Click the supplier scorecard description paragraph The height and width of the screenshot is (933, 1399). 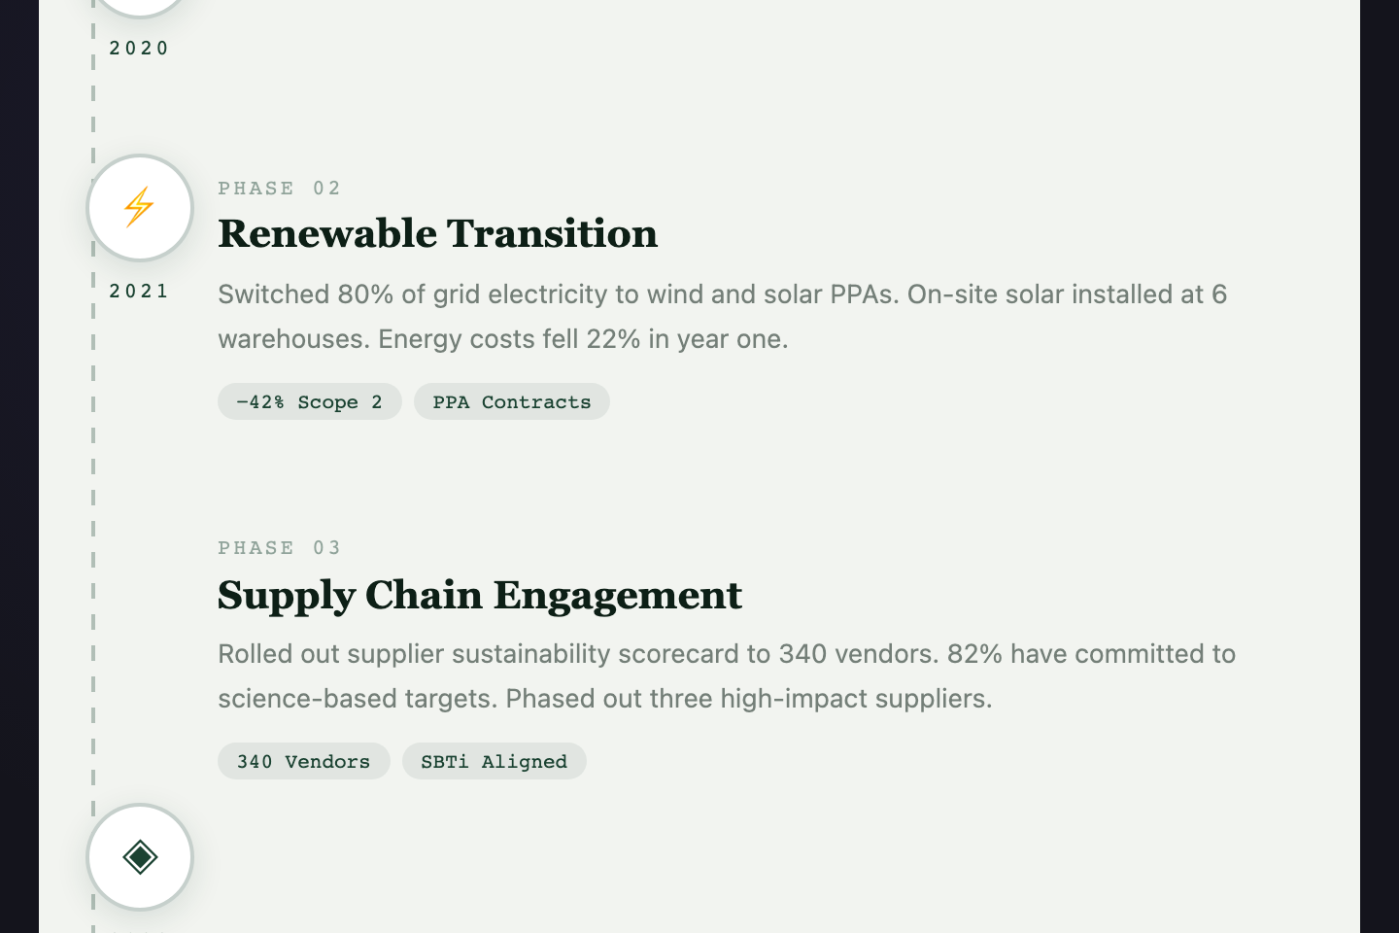point(727,675)
